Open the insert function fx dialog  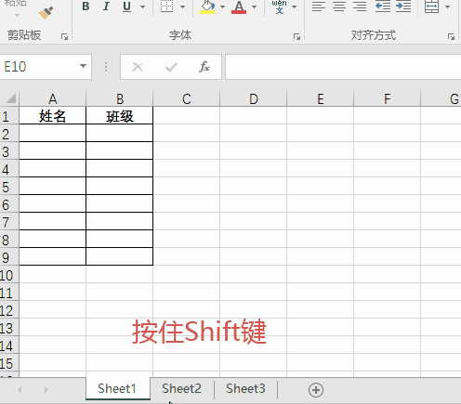(204, 67)
